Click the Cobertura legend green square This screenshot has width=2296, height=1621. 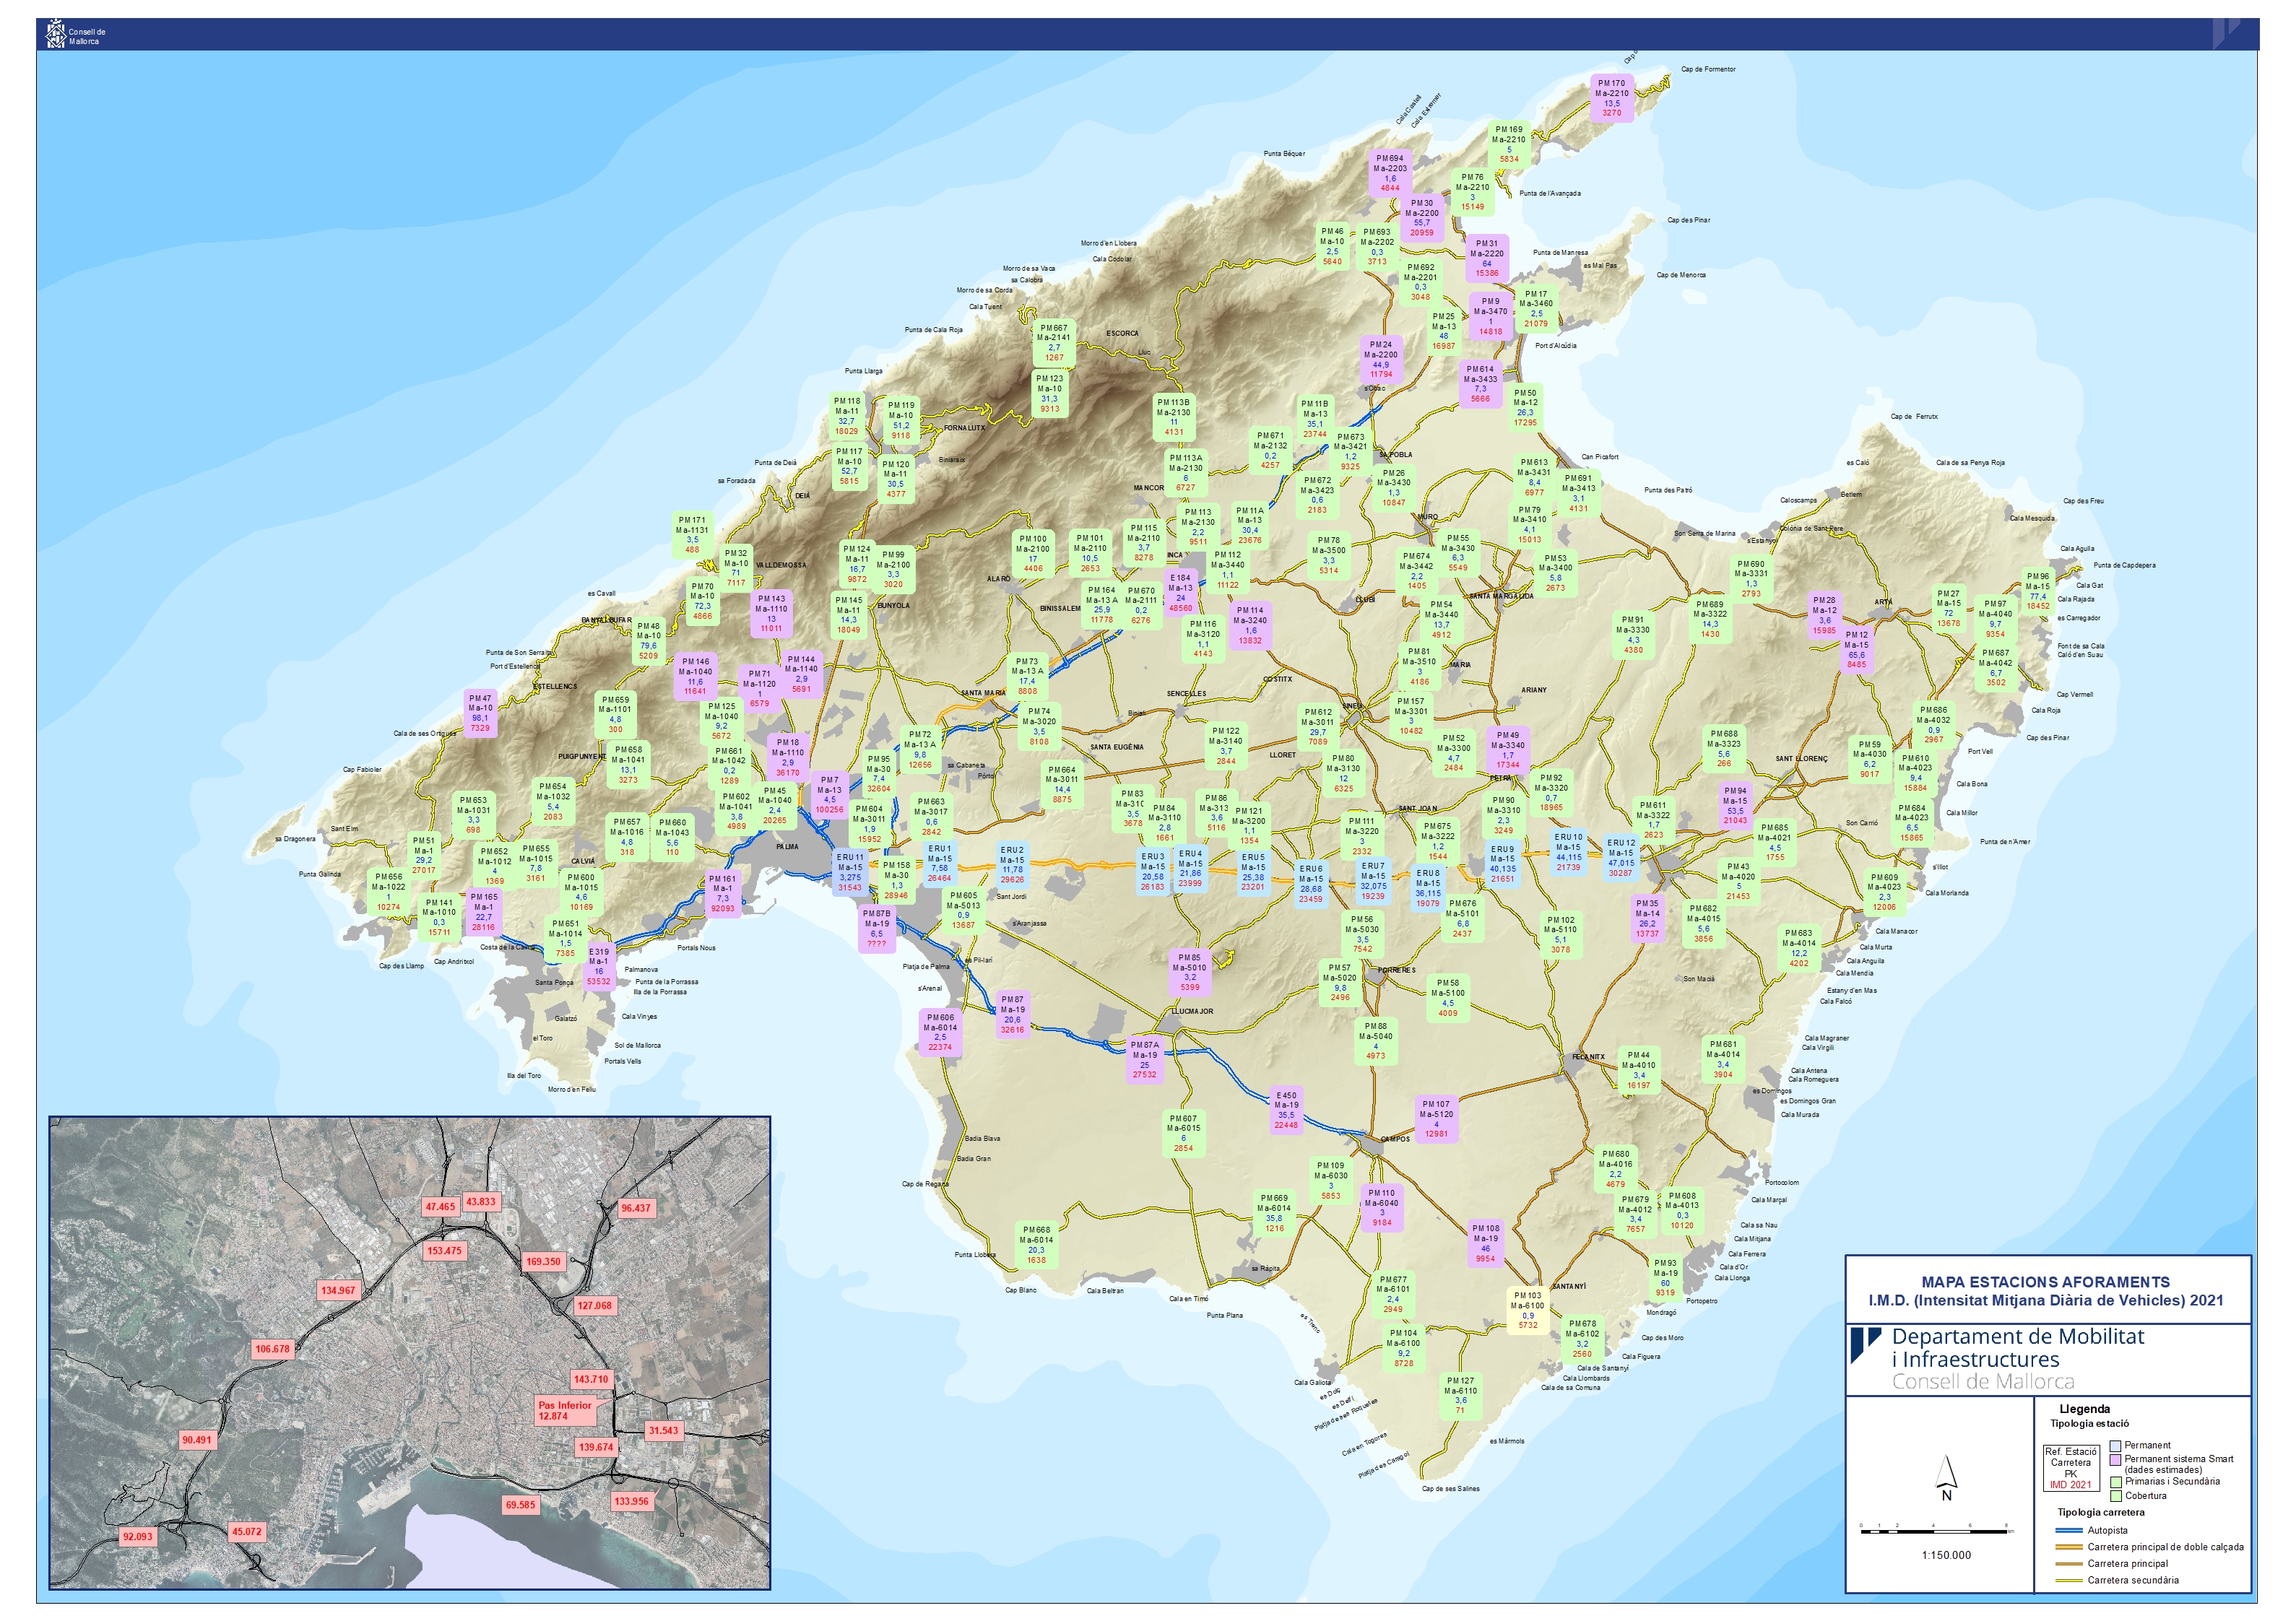pos(2115,1496)
